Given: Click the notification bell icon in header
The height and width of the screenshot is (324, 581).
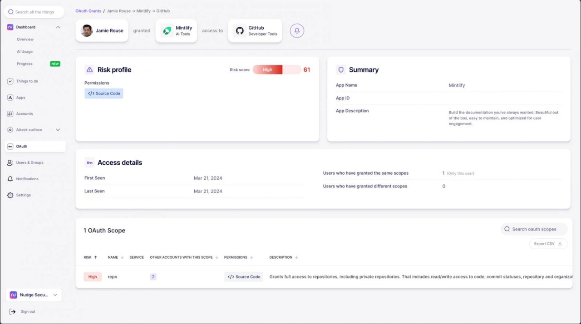Looking at the screenshot, I should tap(297, 31).
